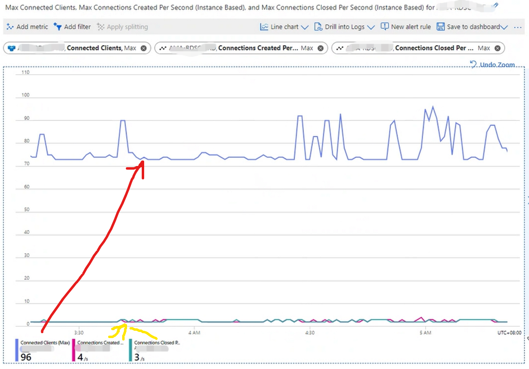Viewport: 529px width, 369px height.
Task: Click the Save to dashboard disk icon
Action: (x=440, y=27)
